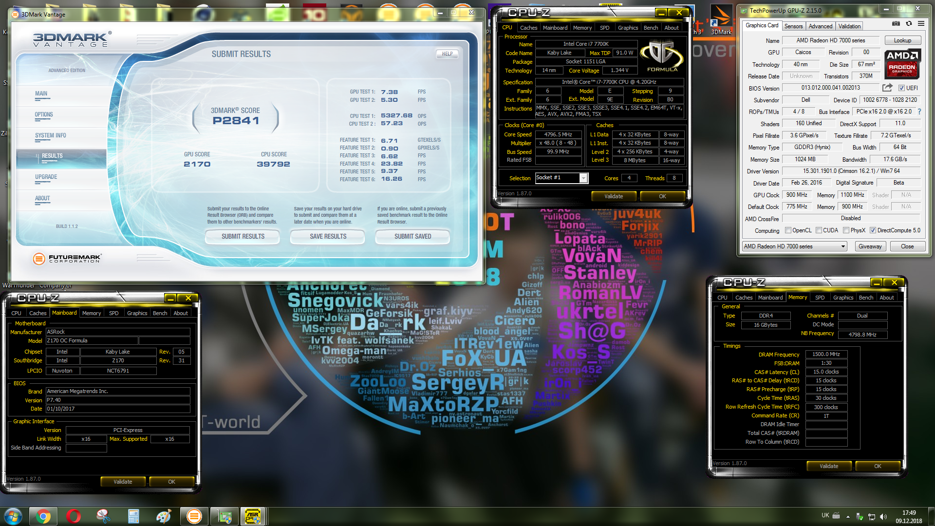
Task: Toggle the CUDA checkbox
Action: [819, 230]
